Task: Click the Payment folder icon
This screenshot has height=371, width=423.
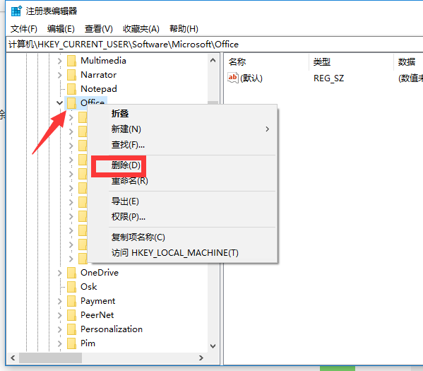Action: point(71,301)
